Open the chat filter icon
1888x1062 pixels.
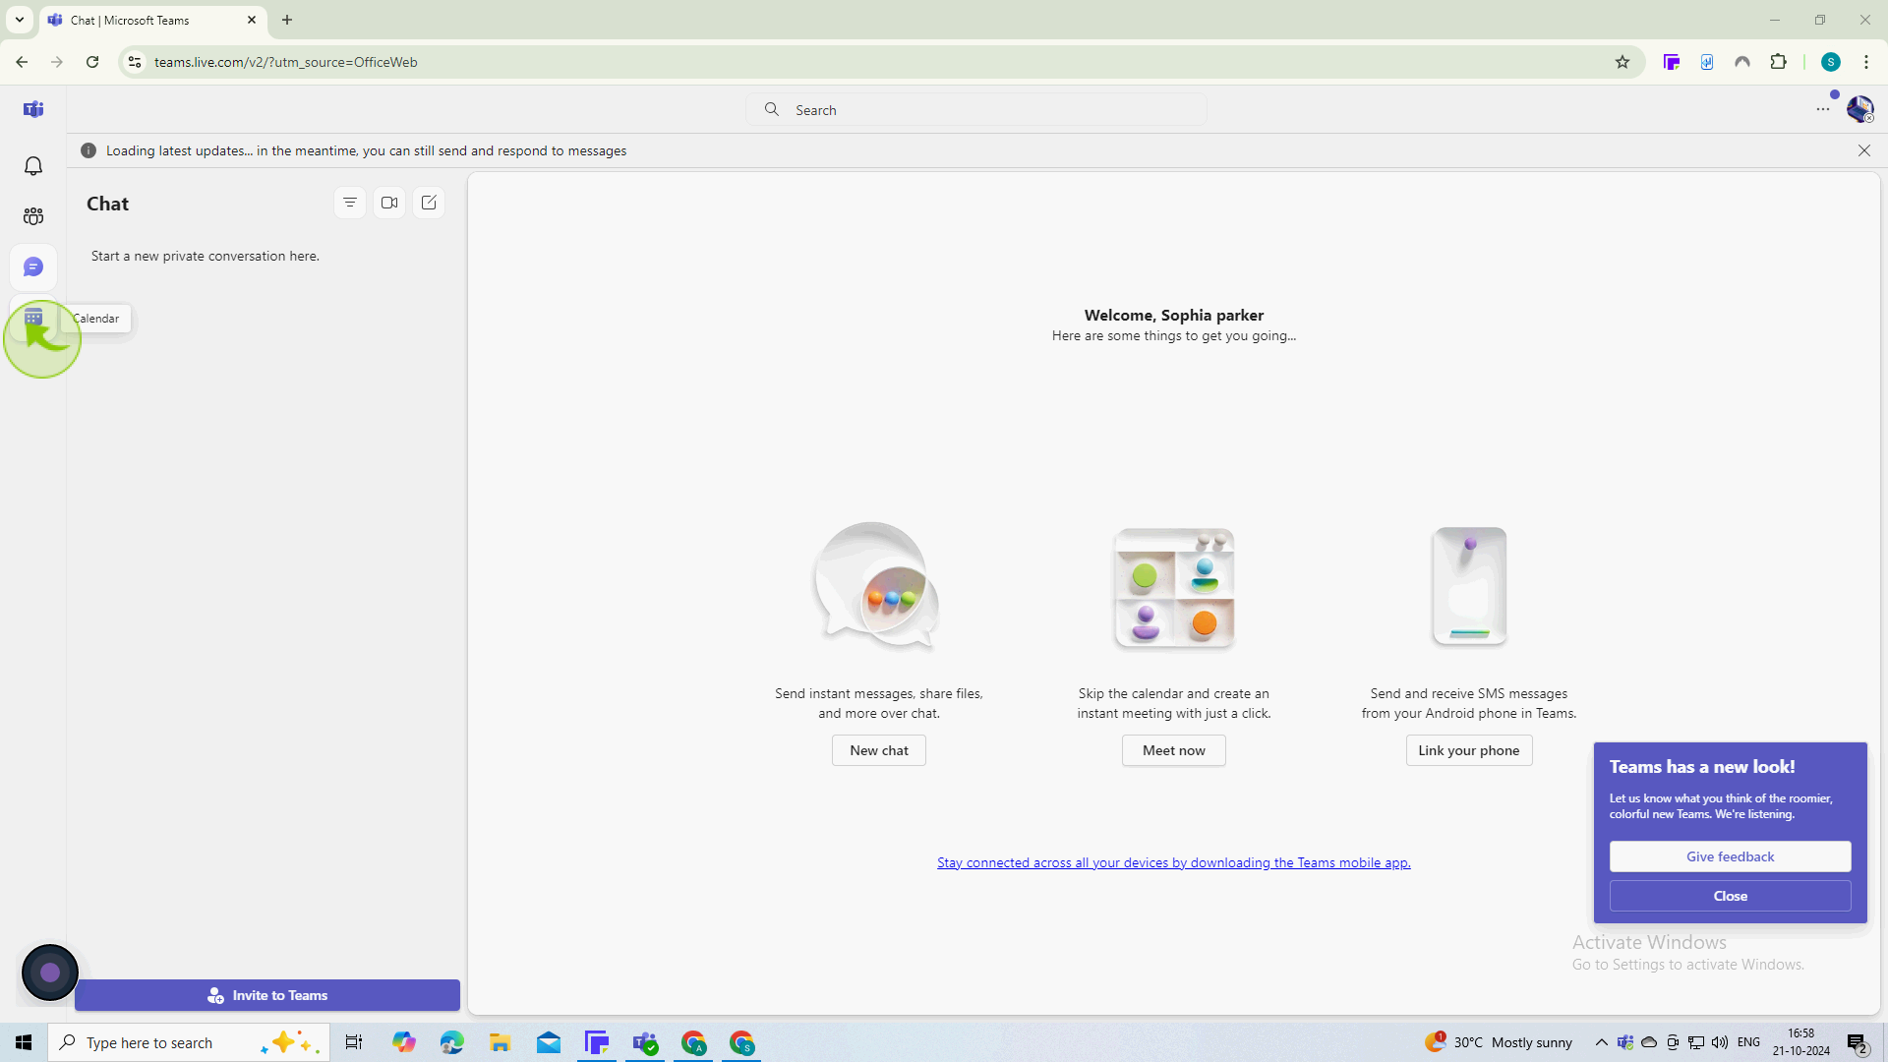(350, 203)
